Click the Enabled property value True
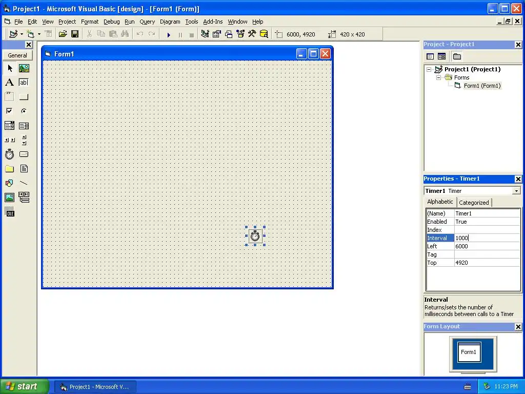The height and width of the screenshot is (394, 525). tap(487, 222)
